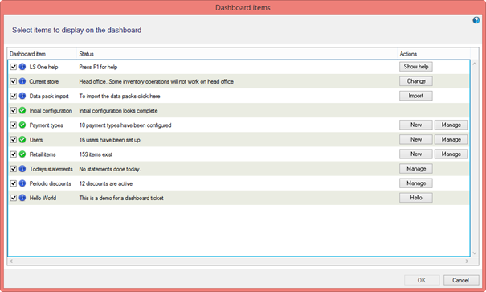Image resolution: width=486 pixels, height=292 pixels.
Task: Click green check icon next to Users
Action: 22,139
